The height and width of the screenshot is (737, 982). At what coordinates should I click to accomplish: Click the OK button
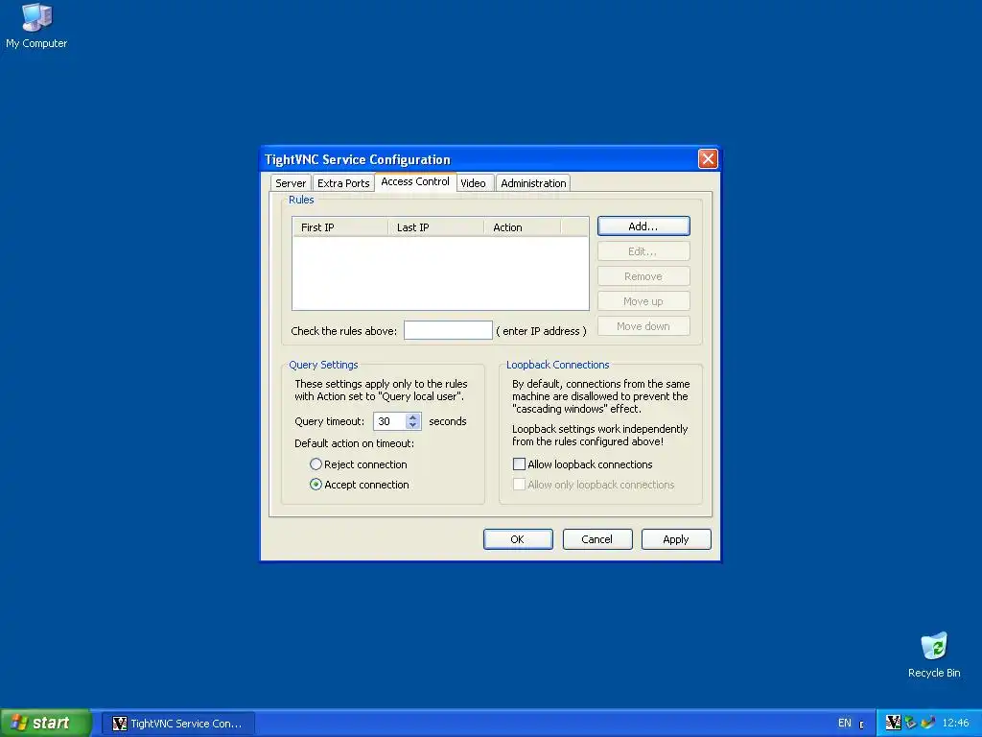click(x=518, y=539)
